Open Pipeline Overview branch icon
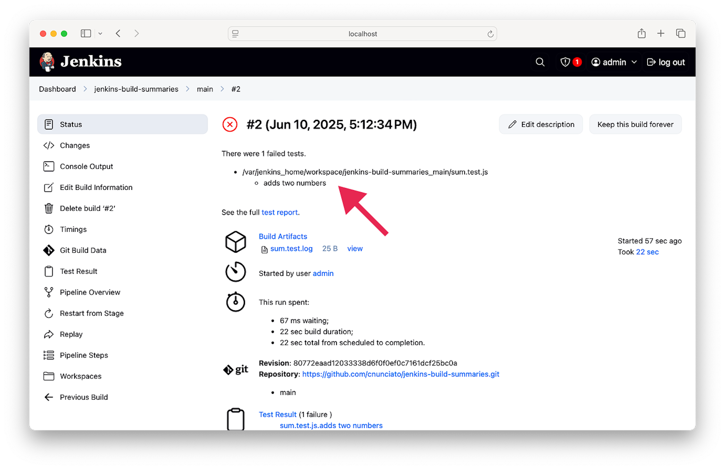The height and width of the screenshot is (469, 725). (x=49, y=292)
